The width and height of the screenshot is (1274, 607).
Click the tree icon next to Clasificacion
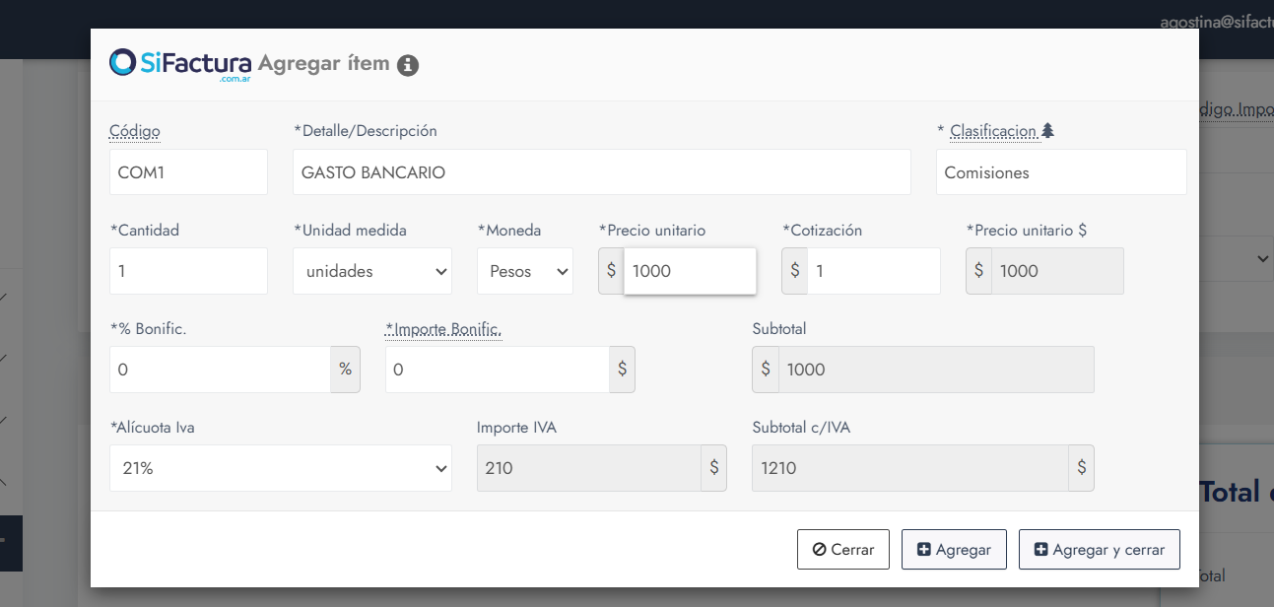click(1047, 130)
